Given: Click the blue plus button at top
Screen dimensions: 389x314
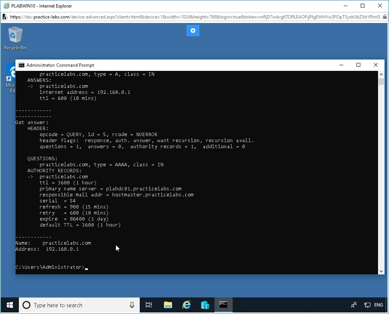Looking at the screenshot, I should (x=193, y=31).
